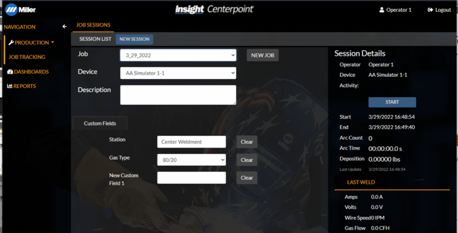Select the New Session tab
Image resolution: width=458 pixels, height=233 pixels.
[134, 39]
